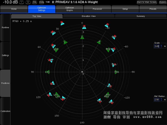Switch to the Elevation View tab

click(x=89, y=16)
